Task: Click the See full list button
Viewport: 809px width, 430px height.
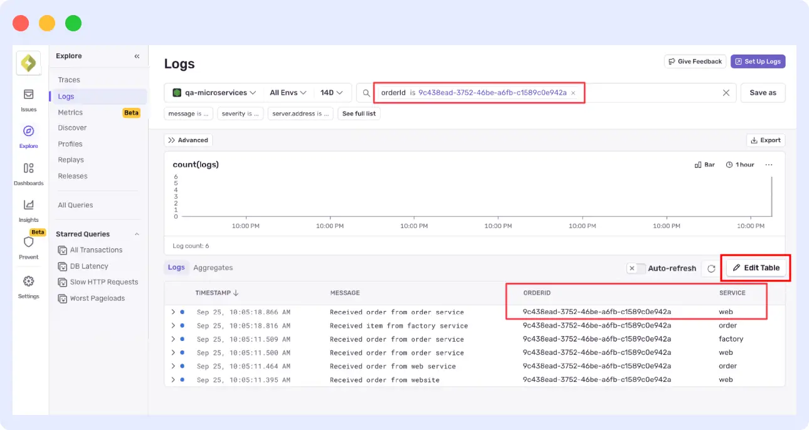Action: click(x=359, y=113)
